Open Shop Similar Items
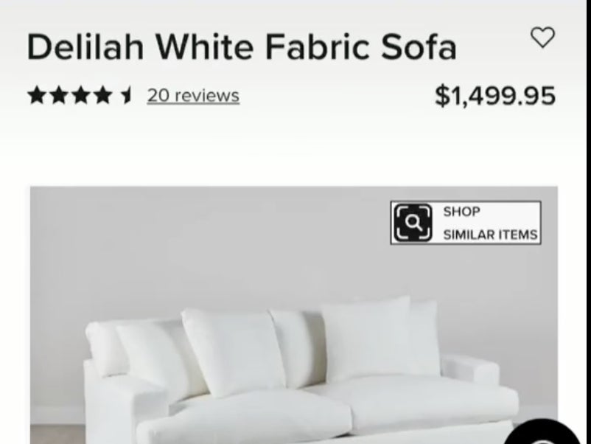Screen dimensions: 591x444 tap(466, 223)
